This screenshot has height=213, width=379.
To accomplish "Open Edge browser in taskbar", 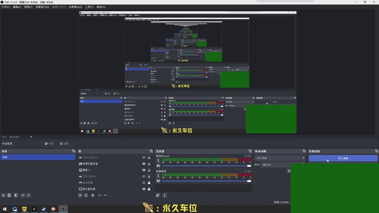I will pos(15,209).
